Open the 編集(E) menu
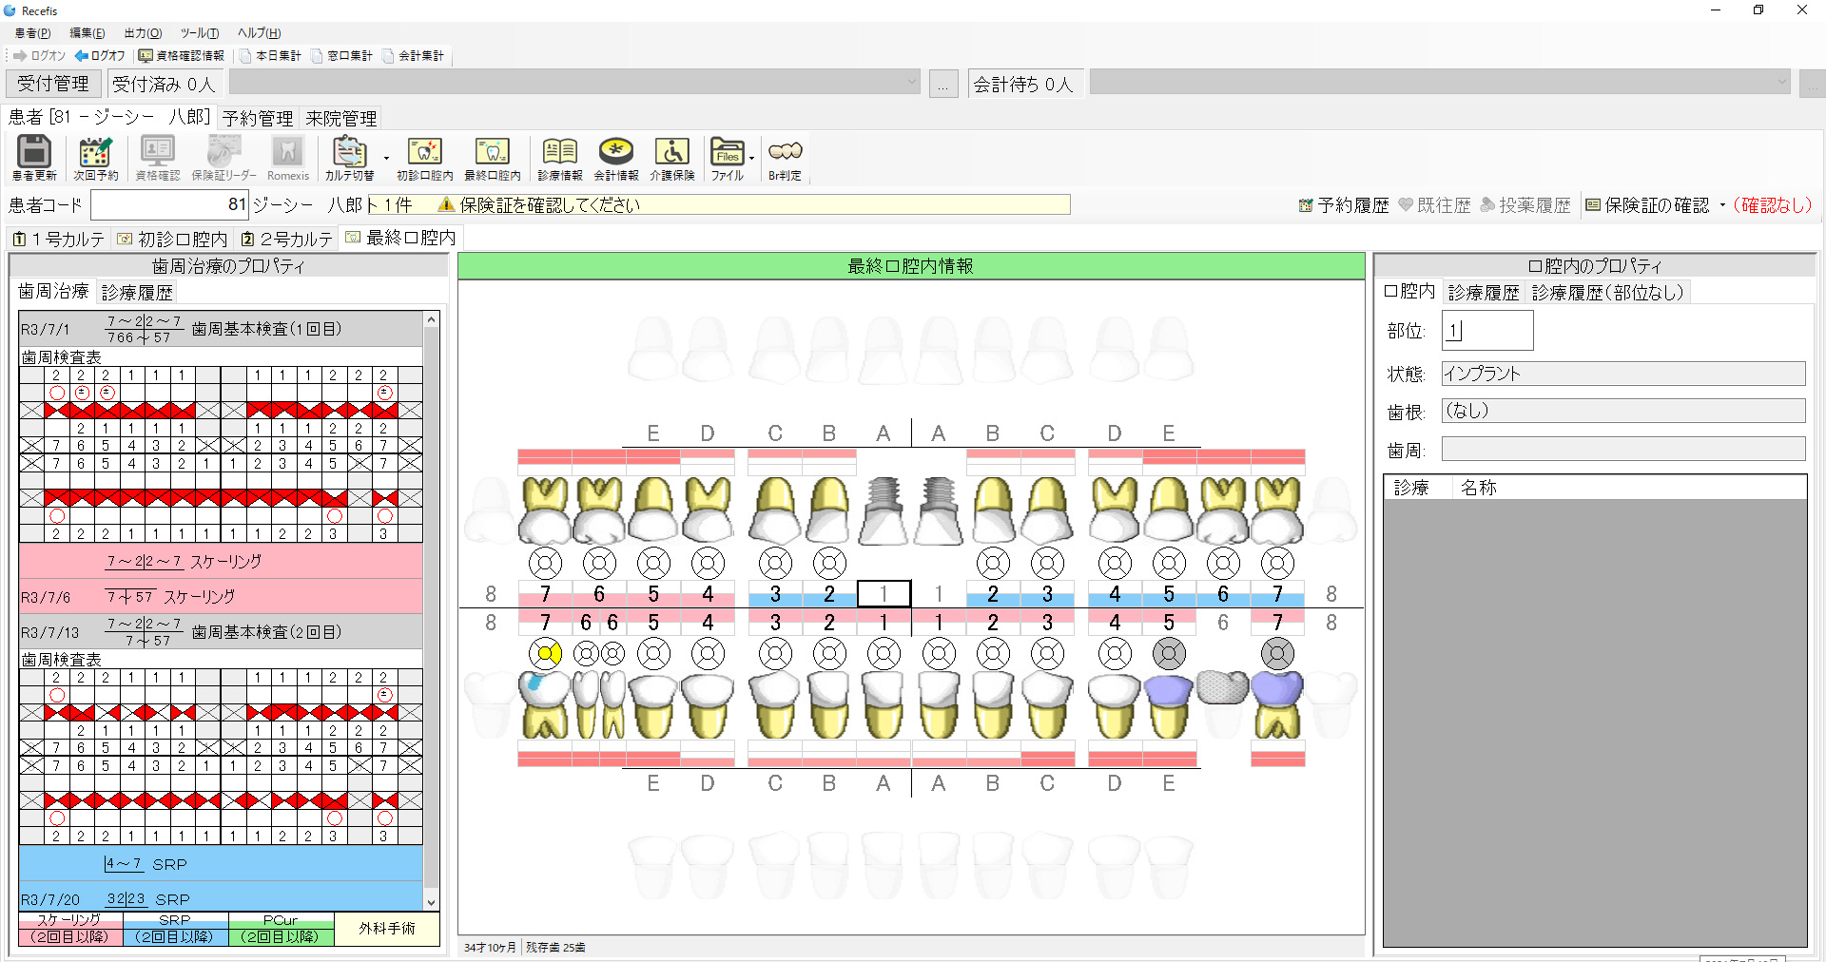This screenshot has width=1826, height=962. (x=87, y=33)
